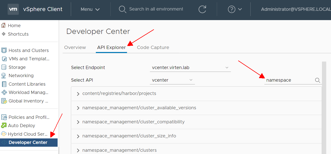Click the Storage database icon

[x=4, y=67]
